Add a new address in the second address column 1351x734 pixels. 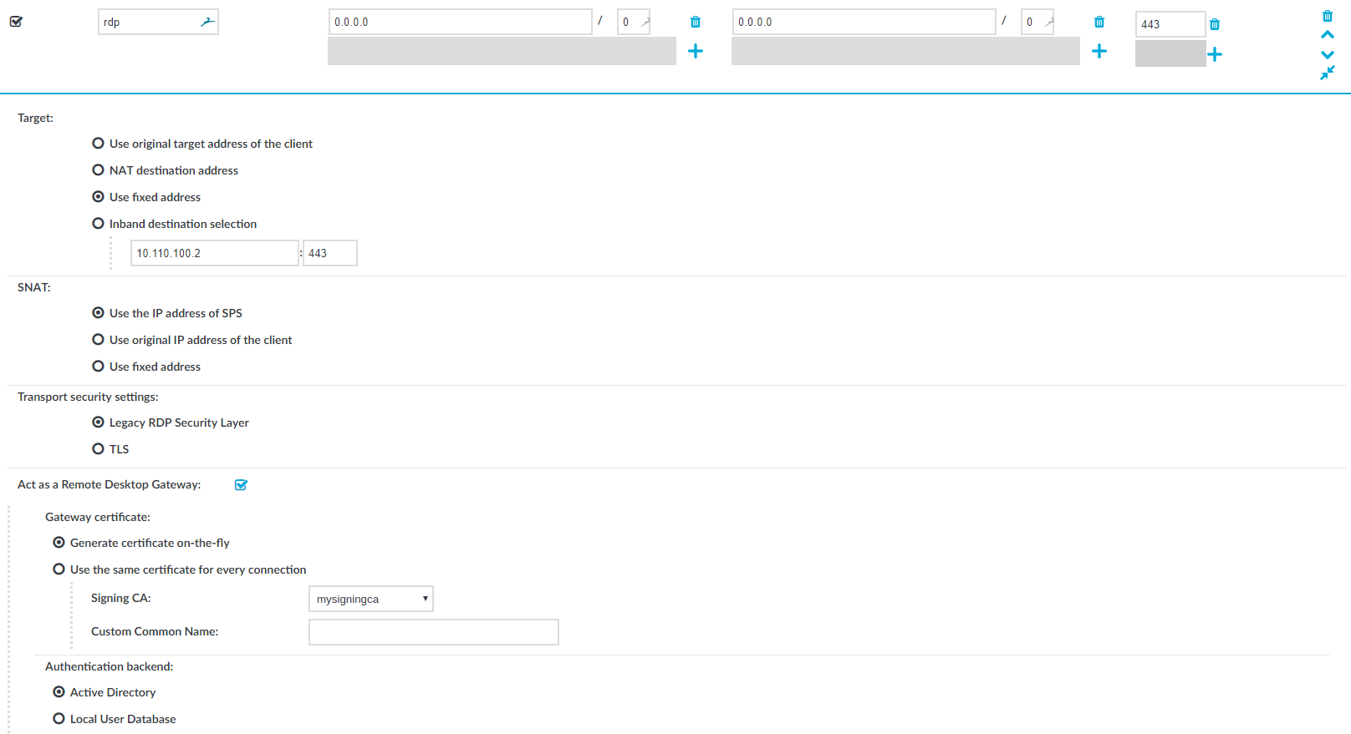click(1099, 51)
